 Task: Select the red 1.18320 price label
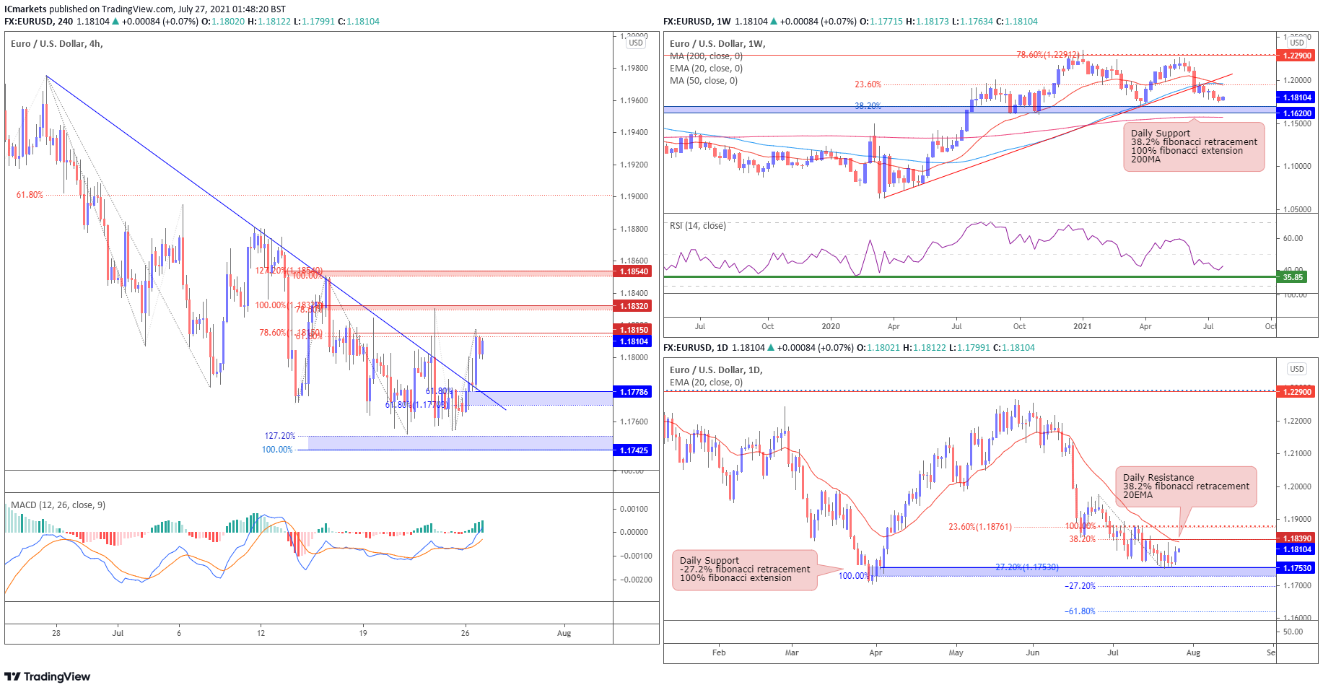pyautogui.click(x=634, y=306)
